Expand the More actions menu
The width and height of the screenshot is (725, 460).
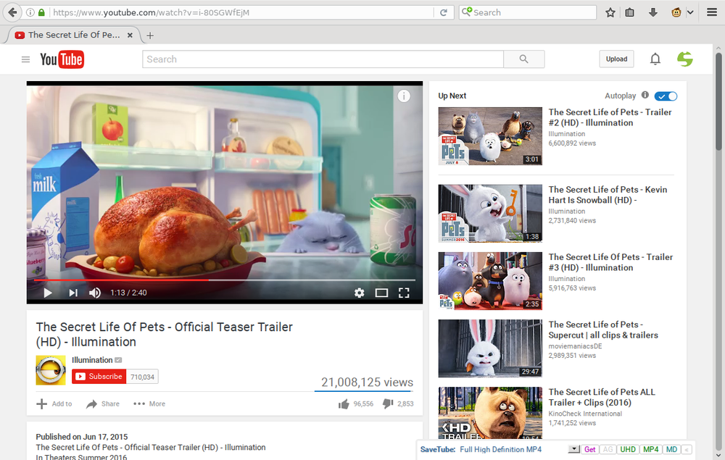pyautogui.click(x=149, y=403)
